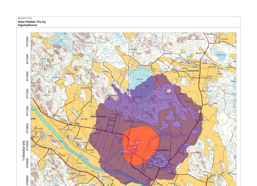Click the 'Saarisuo' label in the purple zone
Image resolution: width=257 pixels, height=186 pixels.
click(x=181, y=94)
